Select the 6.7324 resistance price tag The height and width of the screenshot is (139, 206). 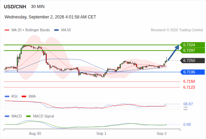(192, 45)
